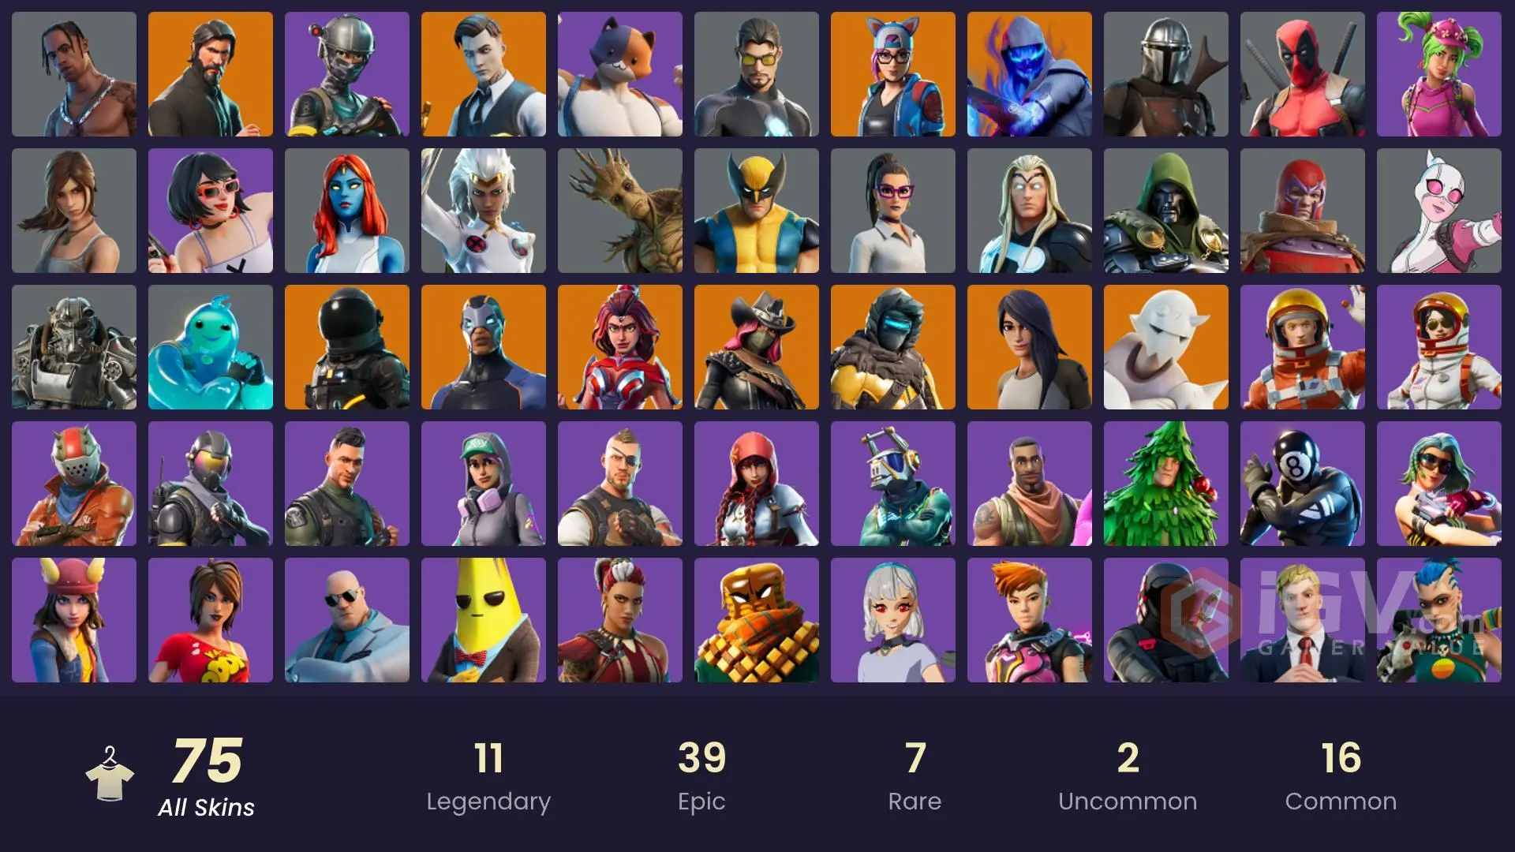Screen dimensions: 1515x852
Task: Pick the black astronaut Dark Voyager skin
Action: (347, 347)
